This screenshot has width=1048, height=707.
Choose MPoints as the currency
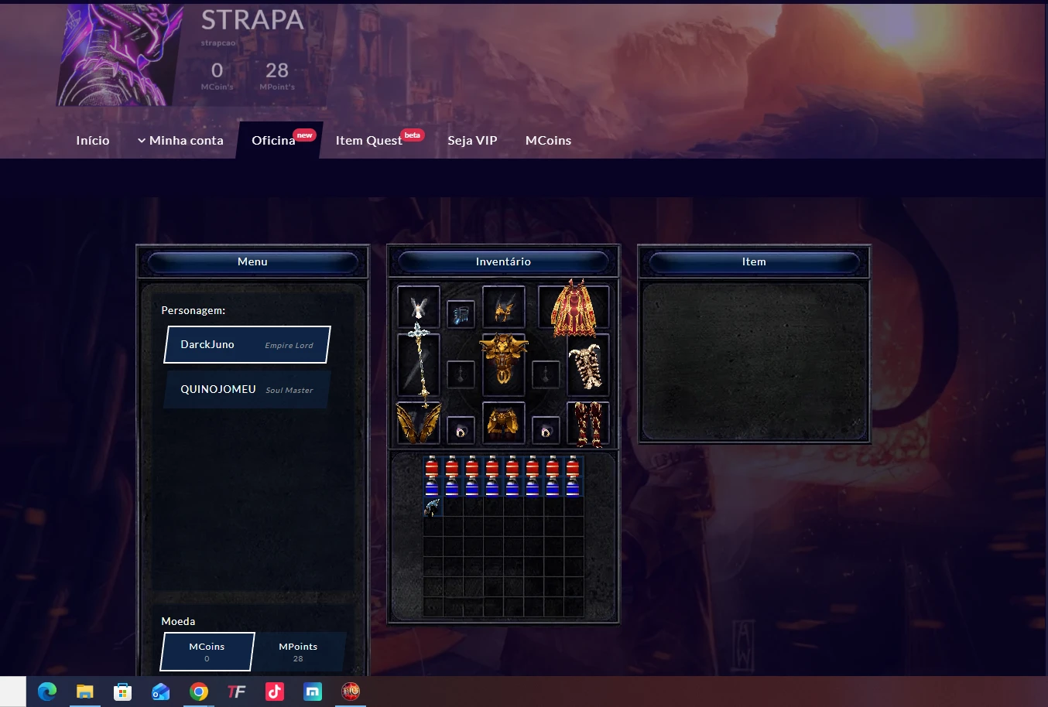298,651
